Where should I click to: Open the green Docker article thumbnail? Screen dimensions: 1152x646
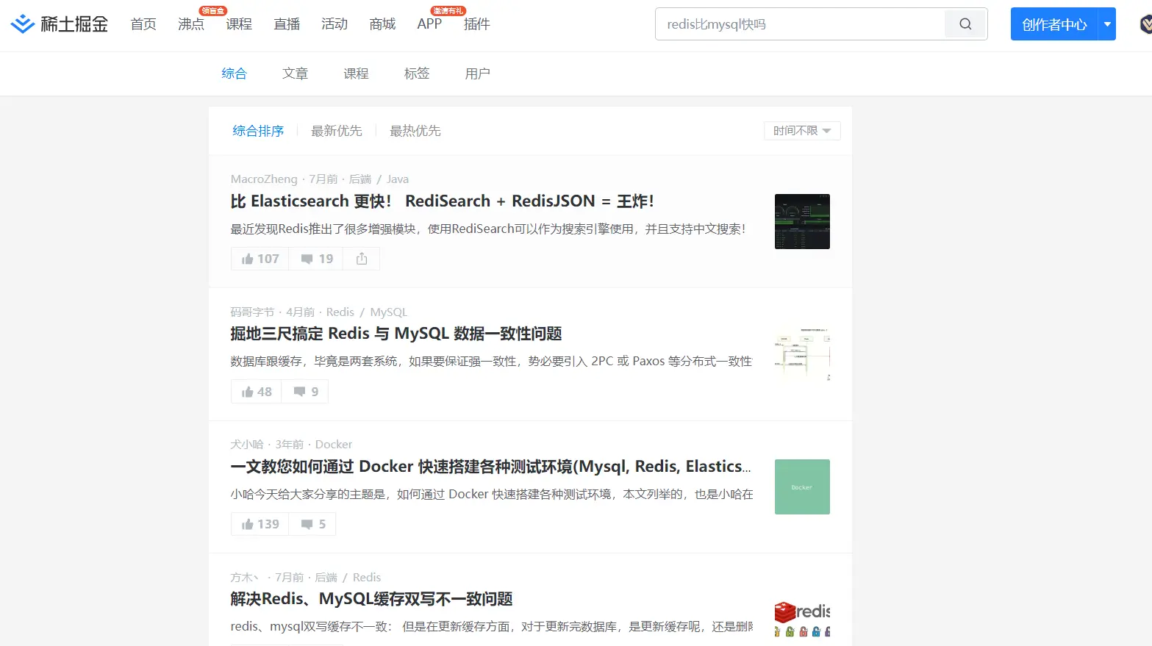pos(802,487)
